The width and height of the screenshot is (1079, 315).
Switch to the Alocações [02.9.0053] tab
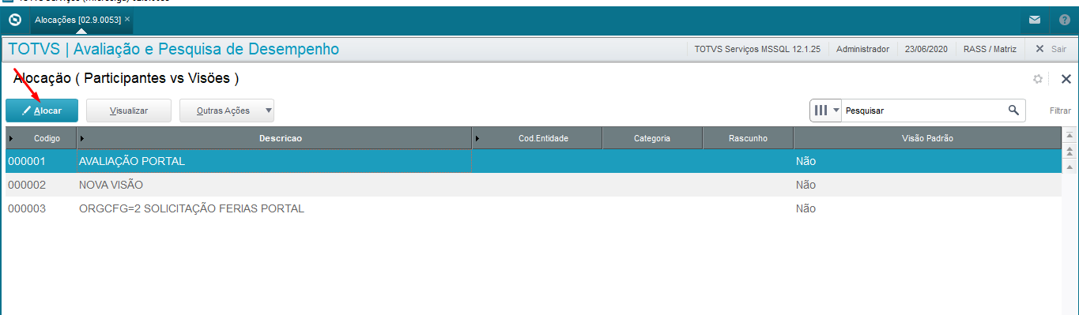[x=77, y=18]
